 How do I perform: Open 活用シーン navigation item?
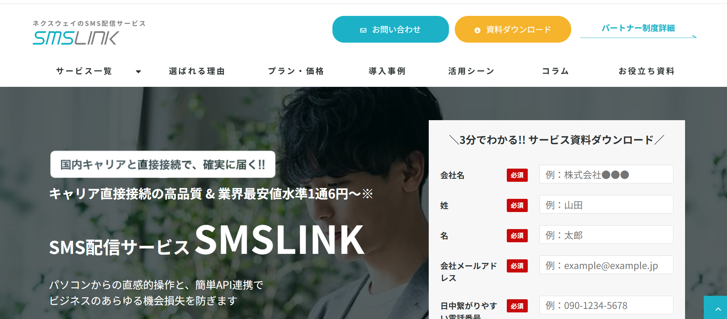coord(471,71)
